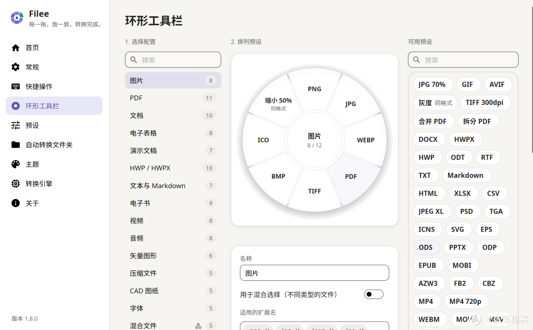The image size is (533, 330).
Task: Click magnifier icon in 选择配置 search
Action: [134, 60]
